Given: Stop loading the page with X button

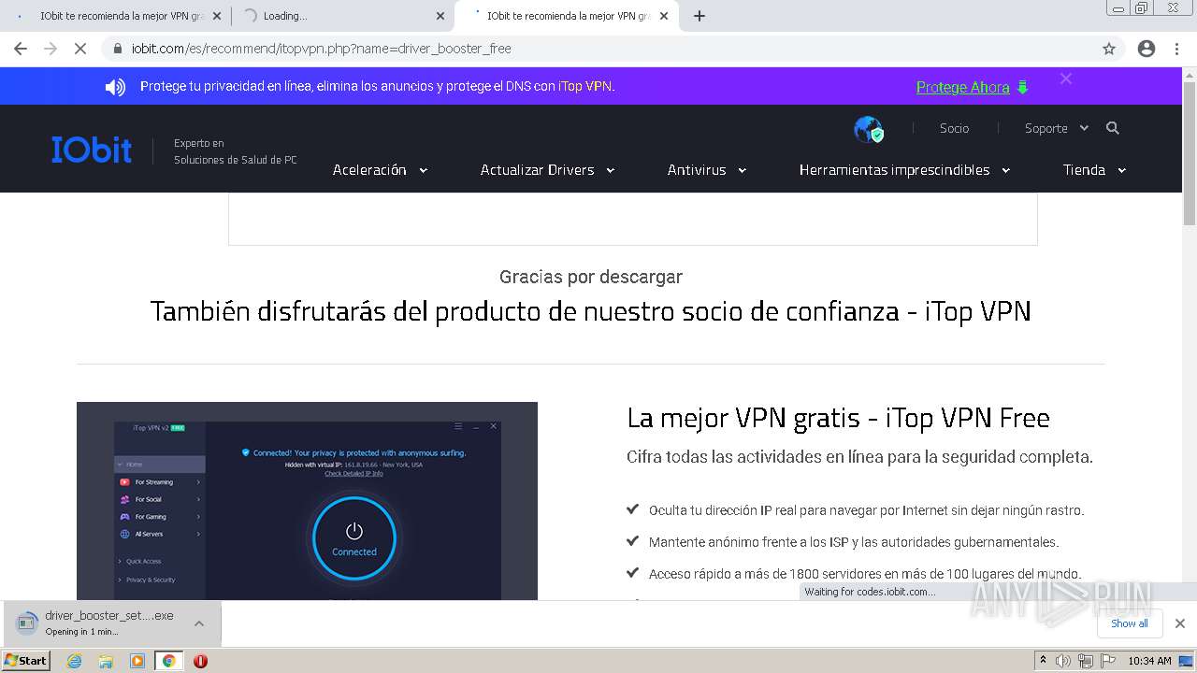Looking at the screenshot, I should click(80, 49).
